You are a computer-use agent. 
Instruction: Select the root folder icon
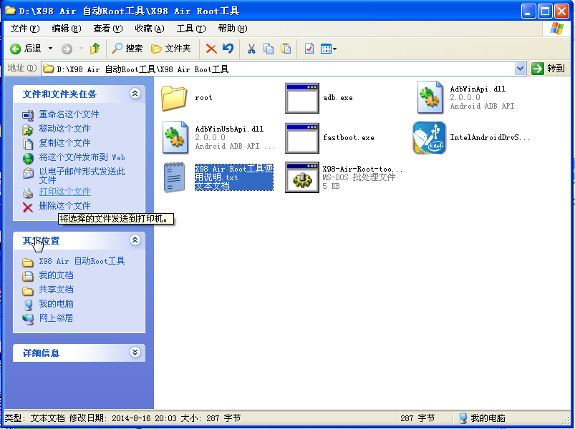coord(174,98)
